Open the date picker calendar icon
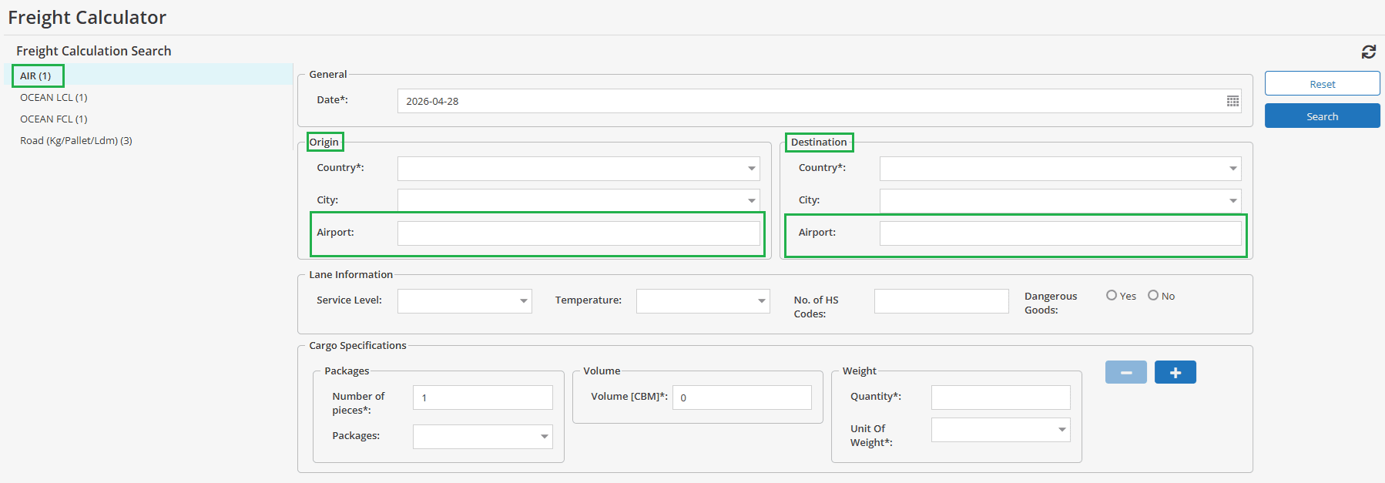This screenshot has height=483, width=1385. 1232,101
